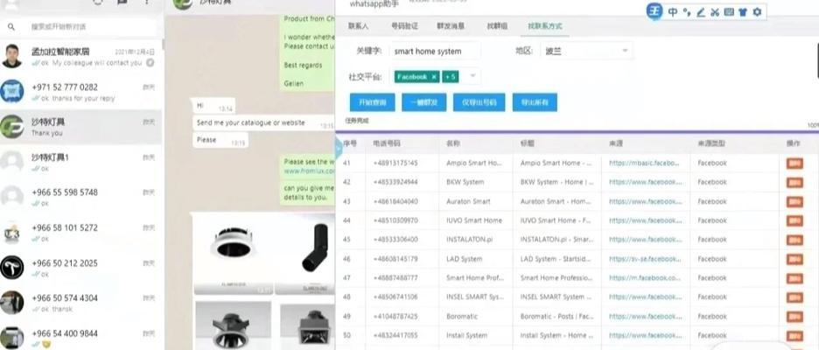819x350 pixels.
Task: Delete row 43 Auraton Smart
Action: click(x=794, y=201)
